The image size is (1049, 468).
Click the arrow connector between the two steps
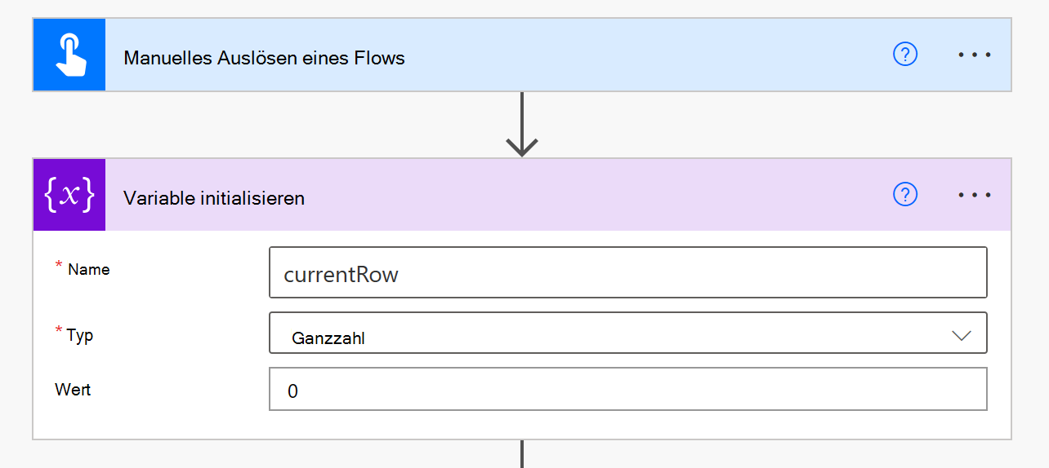[x=521, y=125]
